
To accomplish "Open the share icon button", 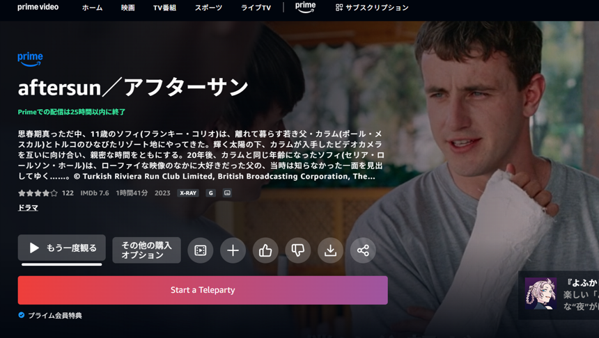I will pos(363,250).
